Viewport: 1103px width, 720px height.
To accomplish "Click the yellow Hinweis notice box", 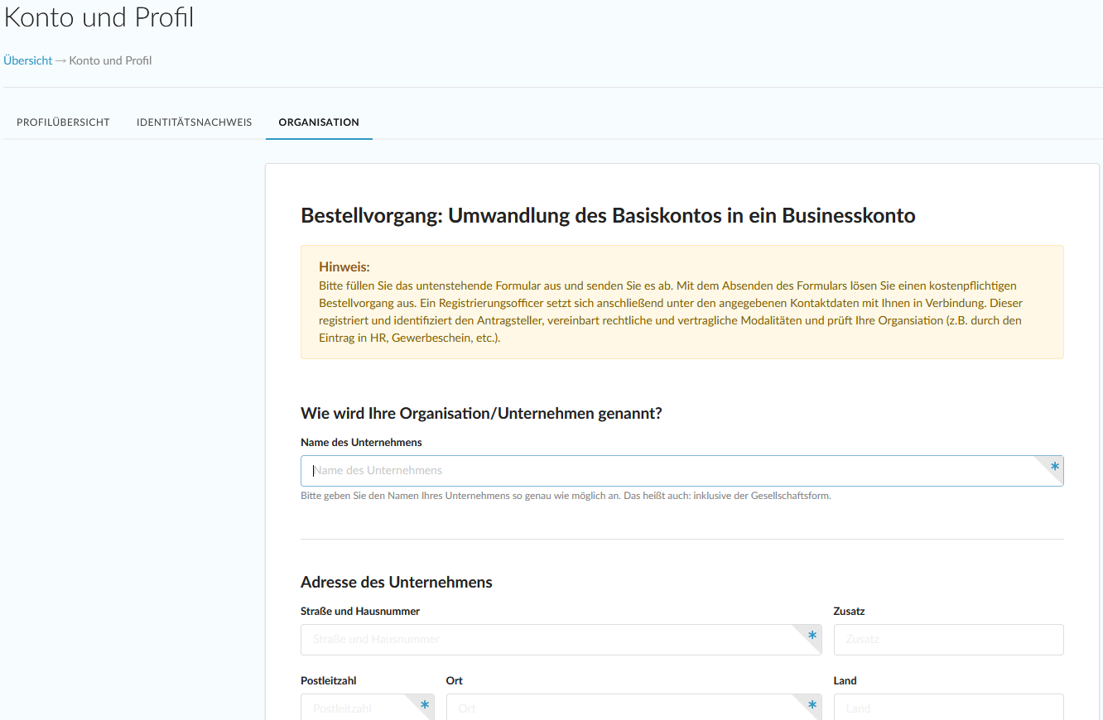I will tap(682, 302).
